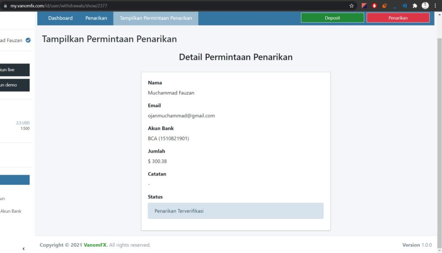Viewport: 442px width, 253px height.
Task: Click the Tampilkan Permintaan Penarikan page title
Action: [x=109, y=39]
